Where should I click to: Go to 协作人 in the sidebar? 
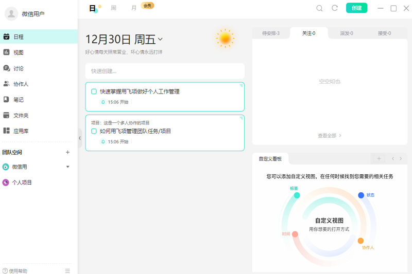coord(21,84)
